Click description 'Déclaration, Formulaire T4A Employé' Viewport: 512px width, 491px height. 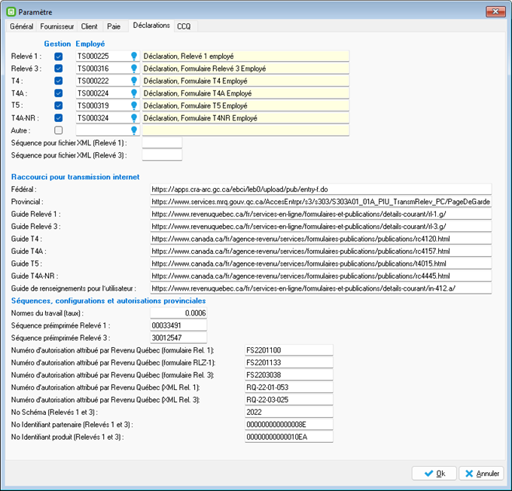pyautogui.click(x=245, y=93)
